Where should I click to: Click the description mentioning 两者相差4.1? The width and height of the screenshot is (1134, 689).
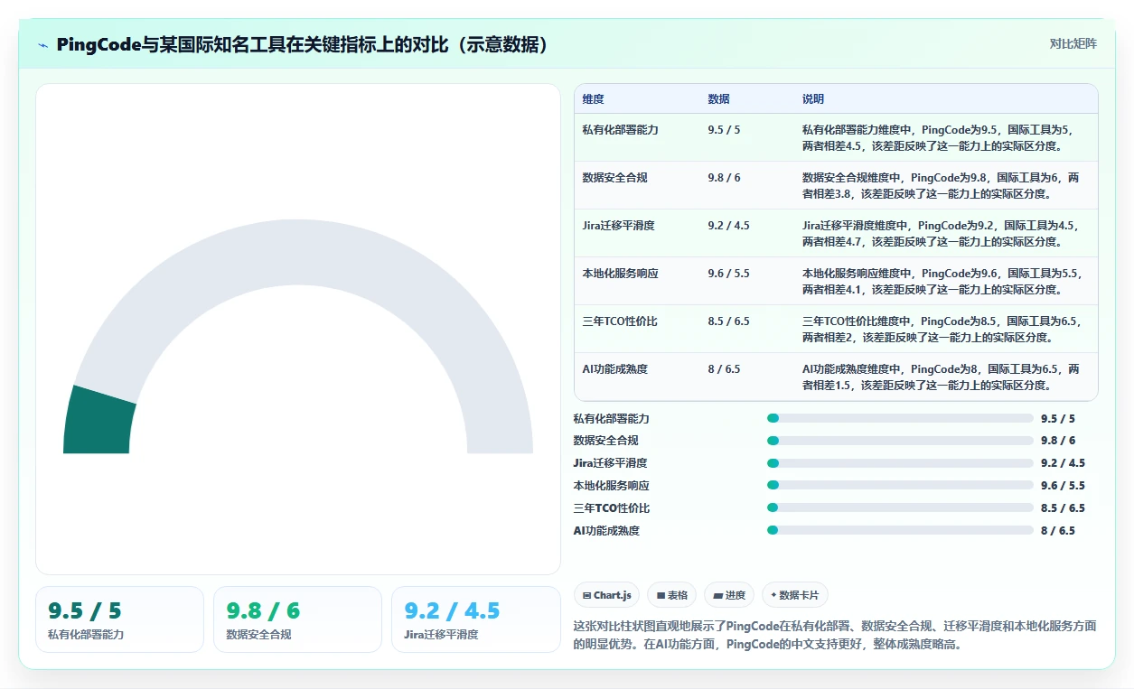[x=941, y=281]
